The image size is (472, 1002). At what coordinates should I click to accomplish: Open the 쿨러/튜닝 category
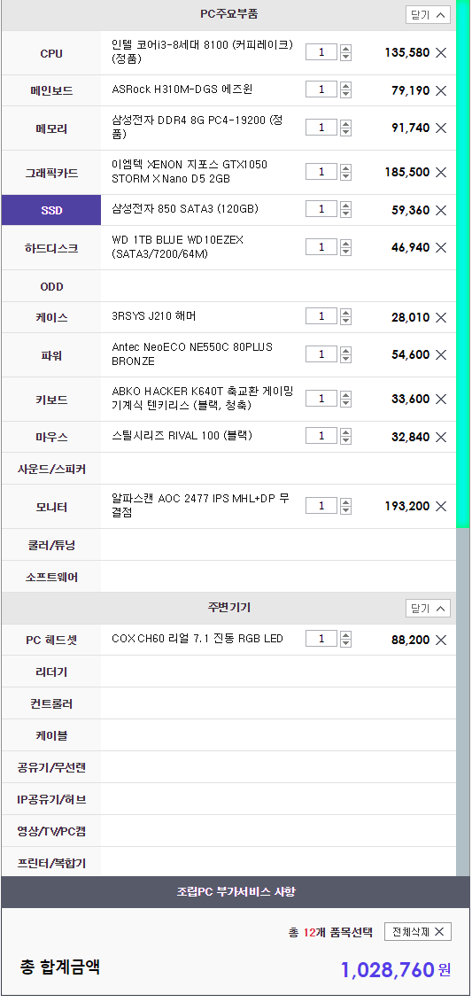click(228, 545)
